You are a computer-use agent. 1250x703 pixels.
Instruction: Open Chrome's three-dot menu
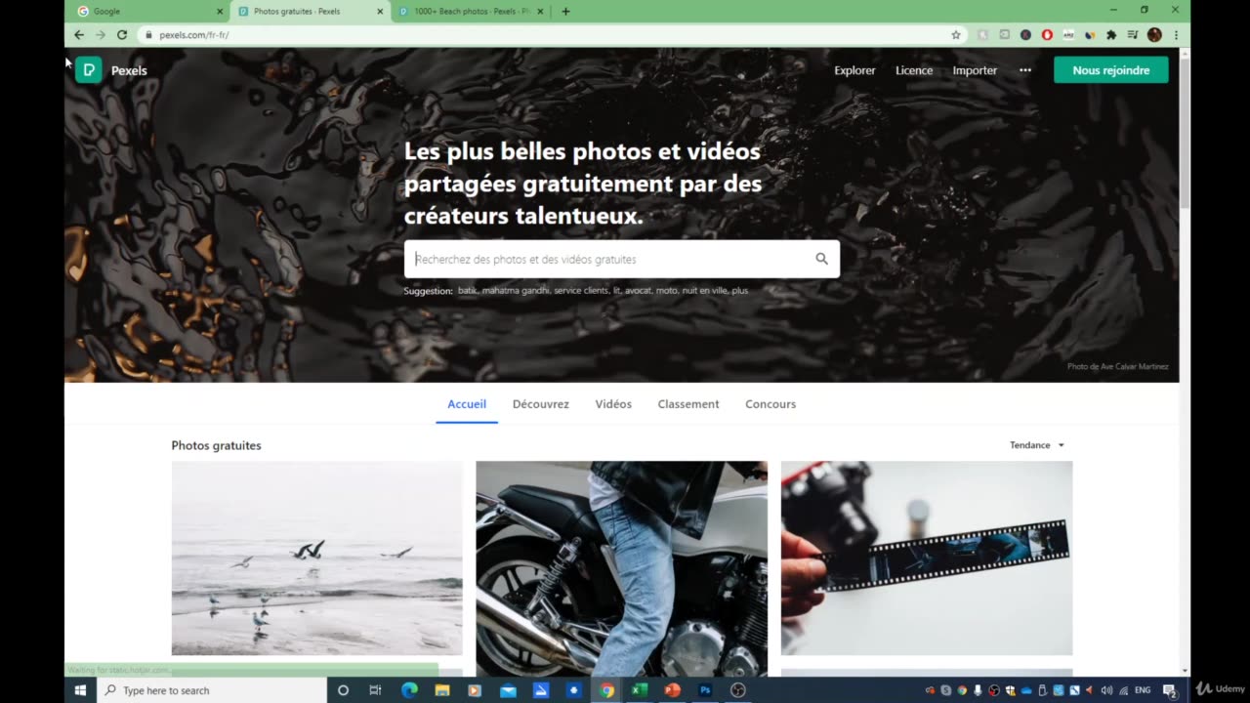point(1176,34)
